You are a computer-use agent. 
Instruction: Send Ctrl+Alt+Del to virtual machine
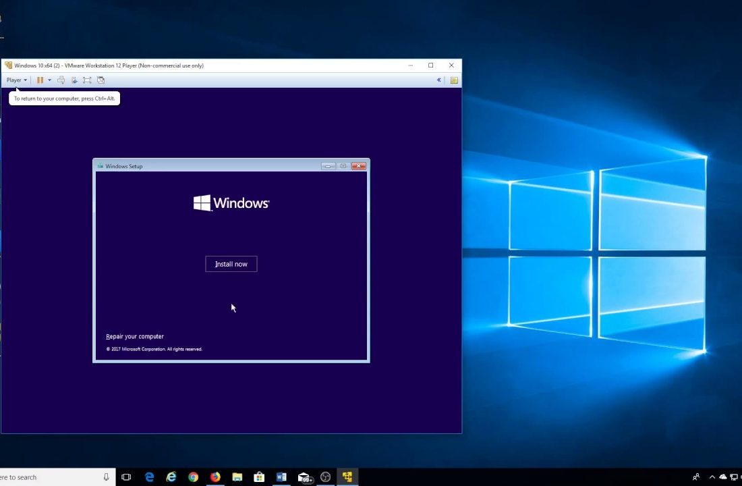coord(61,80)
